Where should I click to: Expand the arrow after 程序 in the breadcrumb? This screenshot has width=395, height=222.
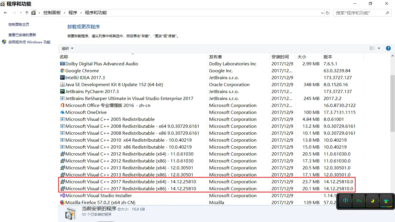click(x=81, y=13)
